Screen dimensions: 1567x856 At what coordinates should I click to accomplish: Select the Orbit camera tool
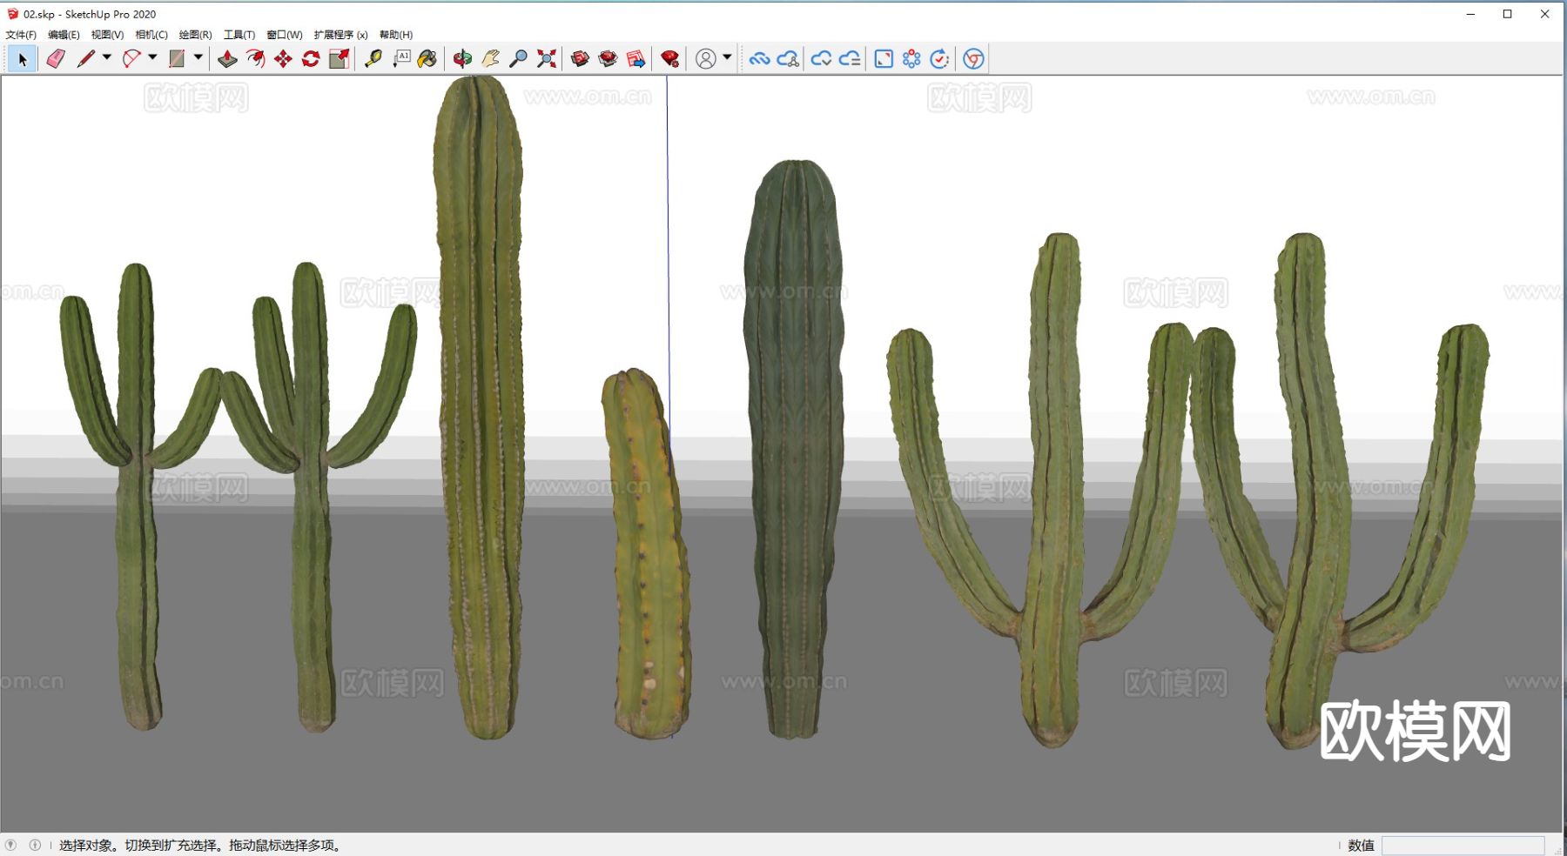tap(462, 58)
